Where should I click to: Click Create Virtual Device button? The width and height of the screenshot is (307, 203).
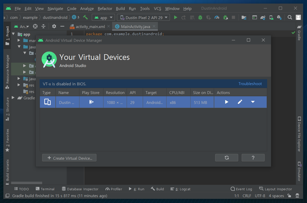tap(69, 158)
